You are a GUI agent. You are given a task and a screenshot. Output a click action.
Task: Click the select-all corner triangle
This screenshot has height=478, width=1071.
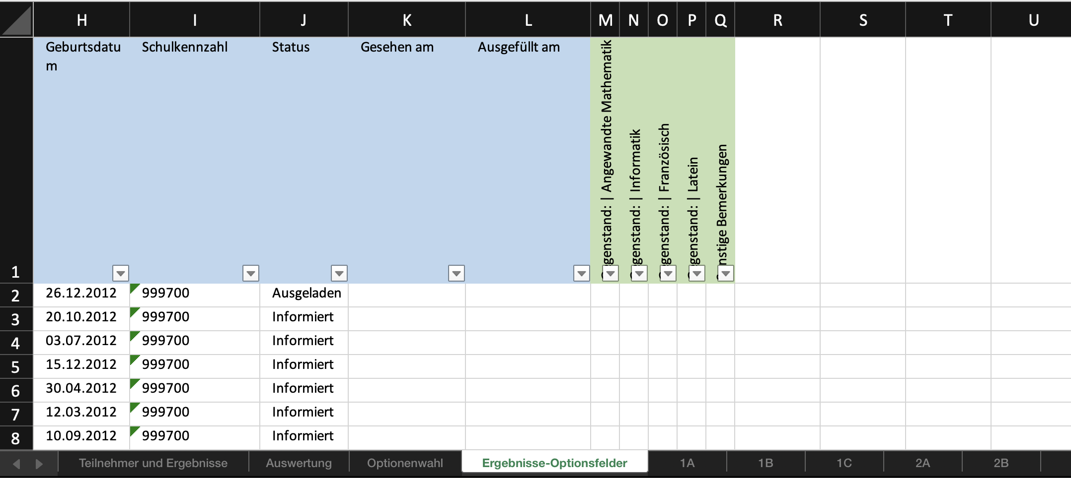[16, 20]
